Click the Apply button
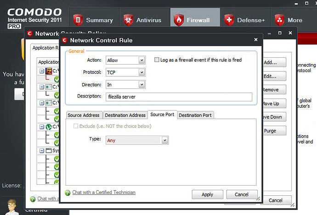Screen dimensions: 317x215 207,194
